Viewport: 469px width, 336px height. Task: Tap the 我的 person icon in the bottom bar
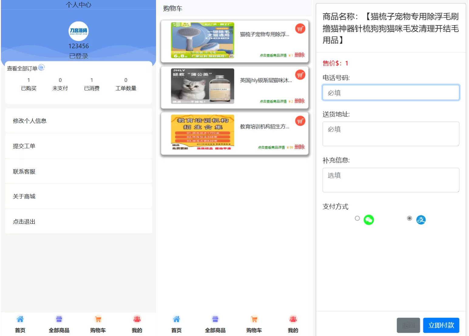tap(137, 319)
